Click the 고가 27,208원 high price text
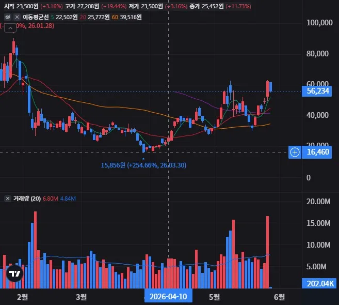Viewport: 339px width, 305px height. point(82,6)
